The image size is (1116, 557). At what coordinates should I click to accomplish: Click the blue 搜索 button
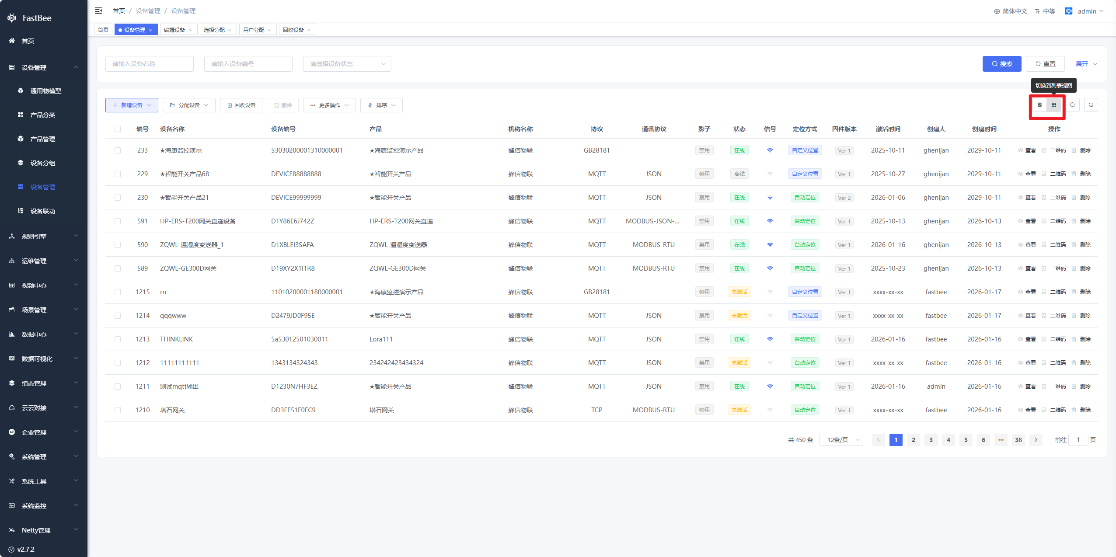click(1001, 64)
